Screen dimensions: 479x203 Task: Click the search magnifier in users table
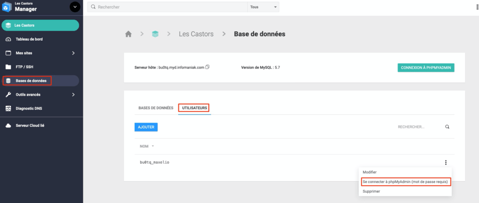pyautogui.click(x=447, y=127)
